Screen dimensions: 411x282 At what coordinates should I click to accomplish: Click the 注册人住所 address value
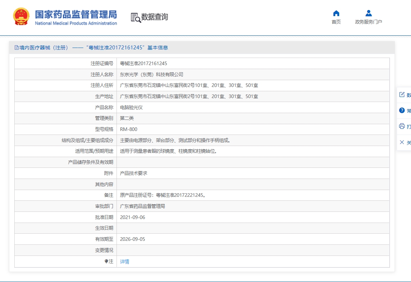coord(189,85)
